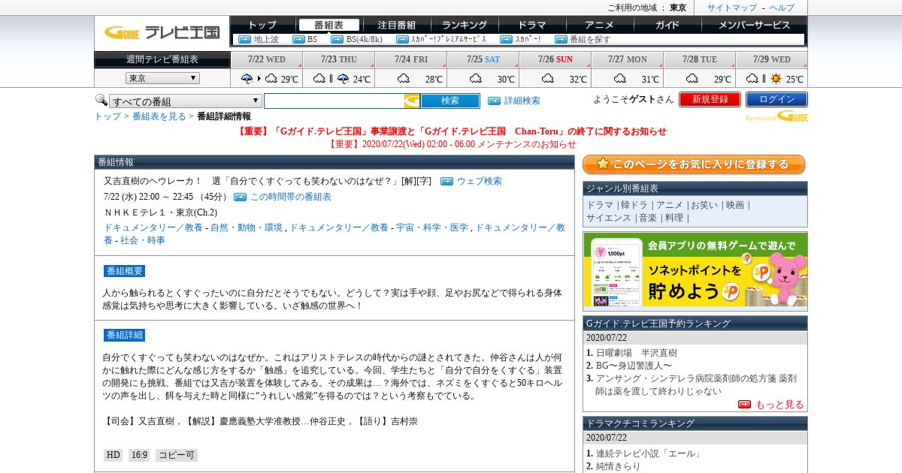Screen dimensions: 902x473
Task: Click the ソネットポイント banner ad
Action: pyautogui.click(x=695, y=271)
